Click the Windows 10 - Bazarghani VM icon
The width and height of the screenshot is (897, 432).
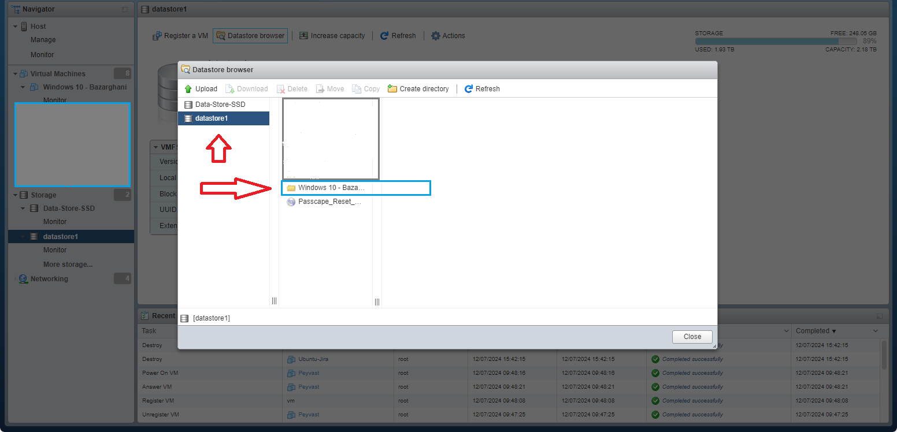point(34,87)
